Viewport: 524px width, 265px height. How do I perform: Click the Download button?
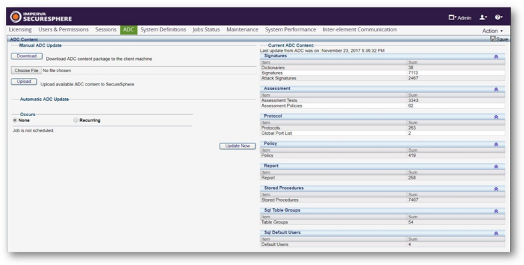(27, 56)
